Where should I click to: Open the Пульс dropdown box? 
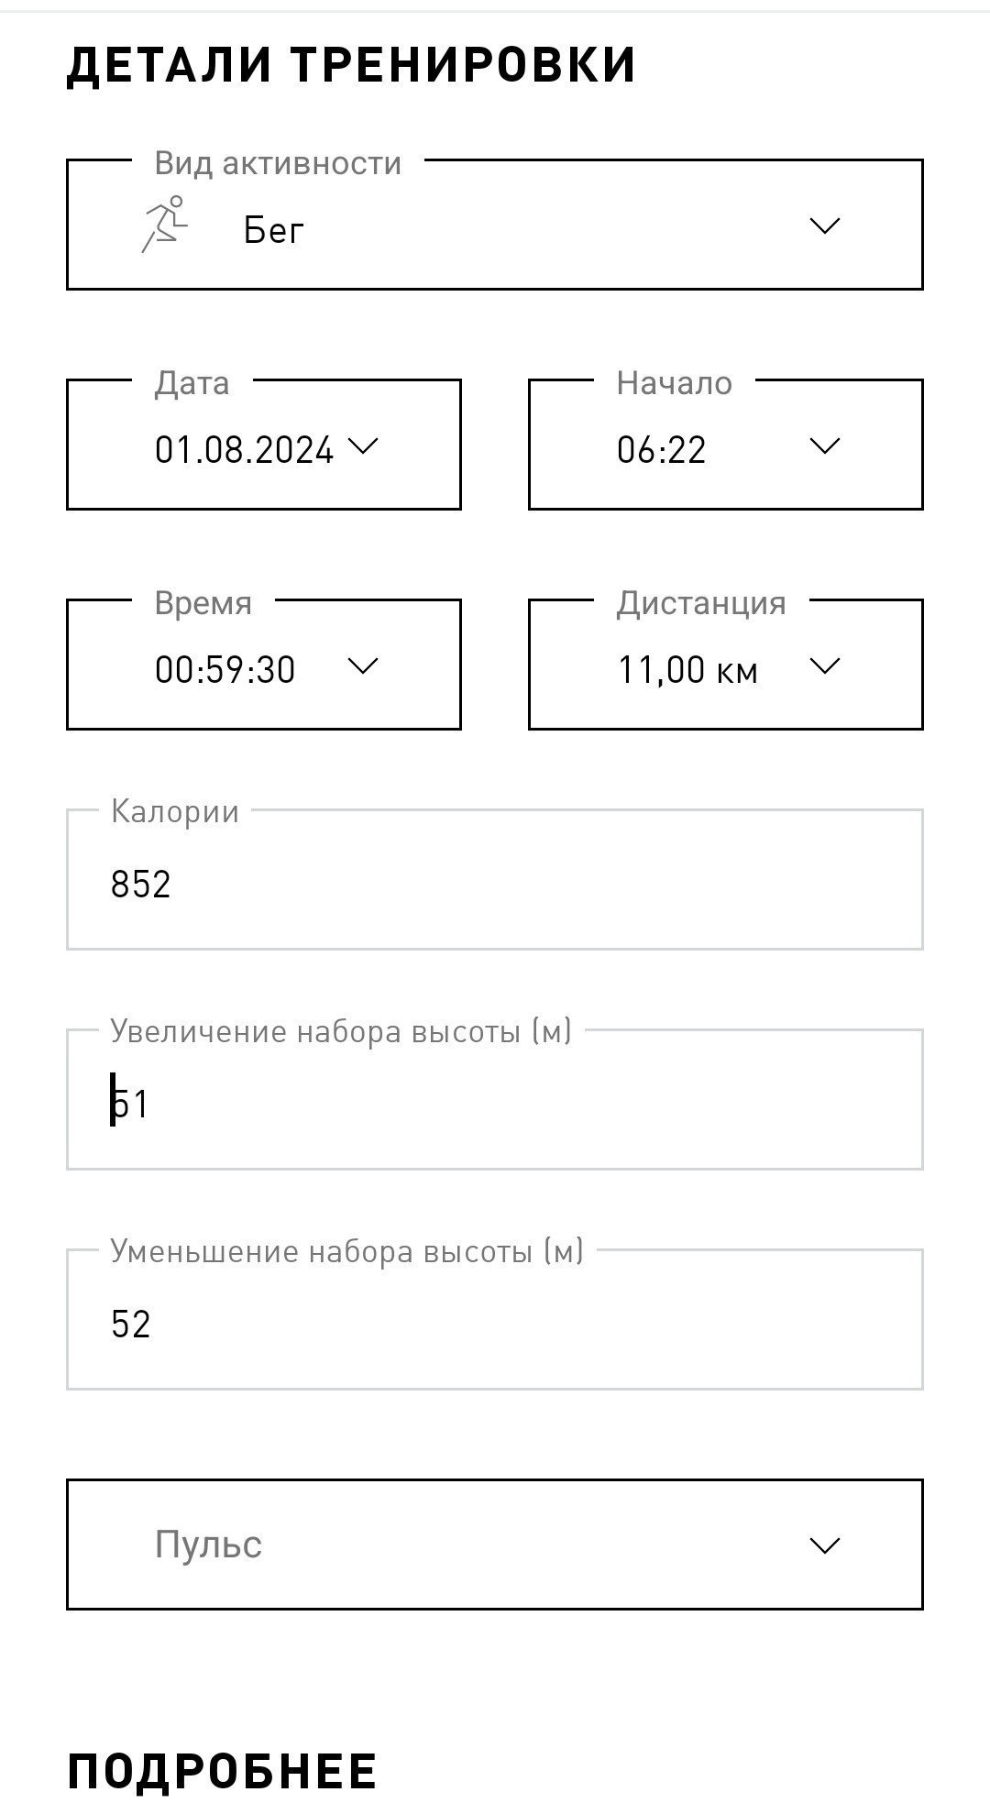click(495, 1545)
